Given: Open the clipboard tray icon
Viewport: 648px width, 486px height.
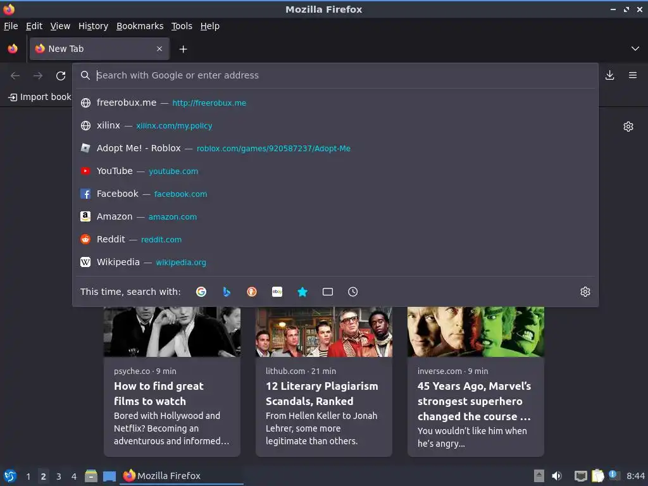Looking at the screenshot, I should coord(597,476).
